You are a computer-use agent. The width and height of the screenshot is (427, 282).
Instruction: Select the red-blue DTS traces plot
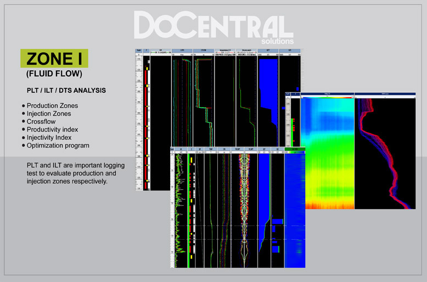(x=384, y=154)
